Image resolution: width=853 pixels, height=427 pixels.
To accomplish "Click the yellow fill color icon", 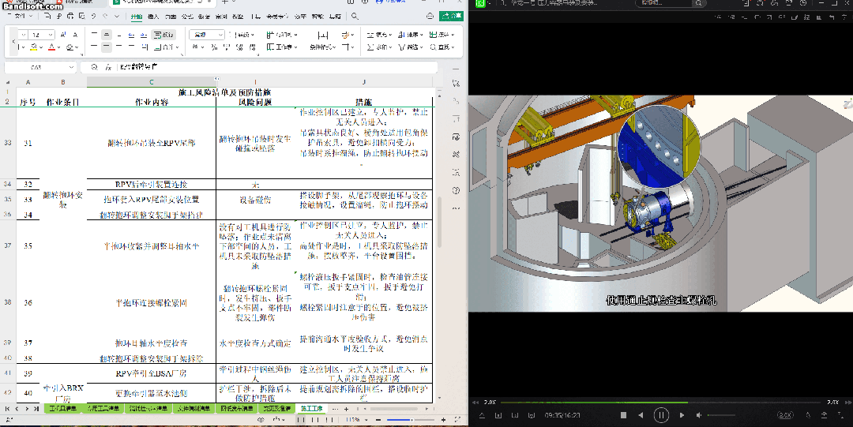I will tap(35, 47).
